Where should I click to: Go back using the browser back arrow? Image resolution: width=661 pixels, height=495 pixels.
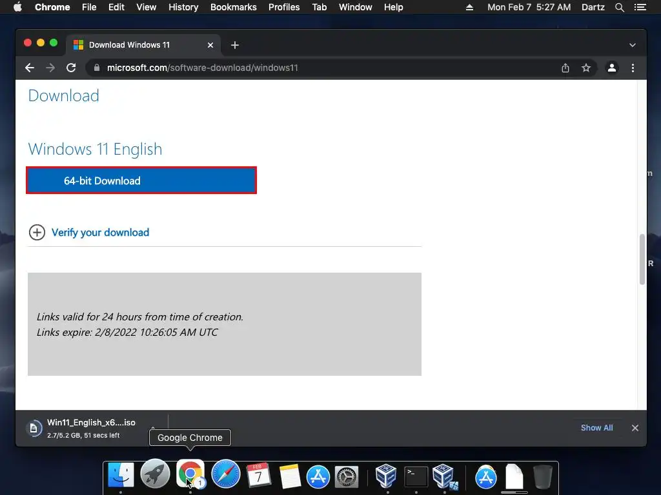[x=30, y=68]
